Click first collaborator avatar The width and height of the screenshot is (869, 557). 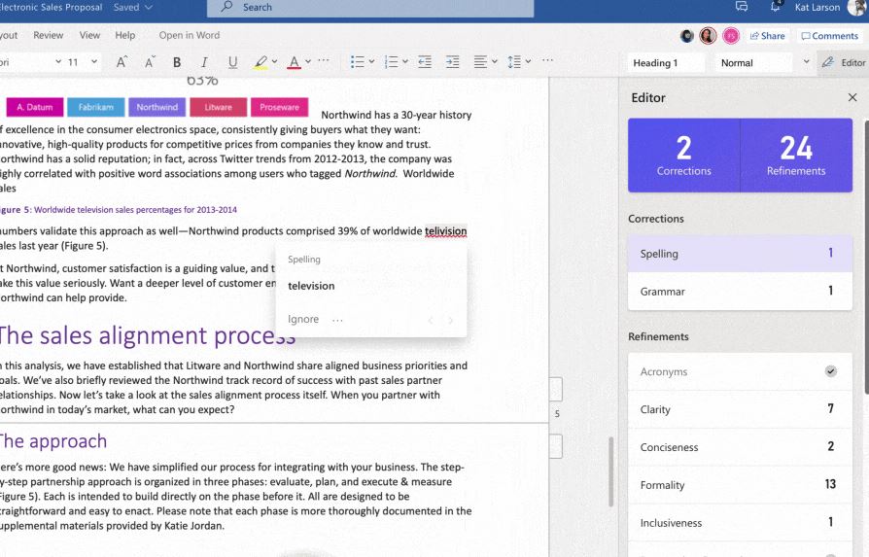[687, 36]
